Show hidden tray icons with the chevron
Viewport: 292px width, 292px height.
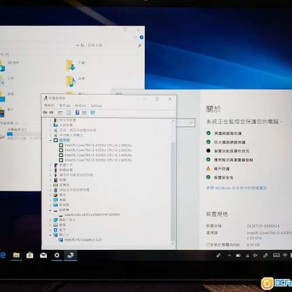(230, 255)
